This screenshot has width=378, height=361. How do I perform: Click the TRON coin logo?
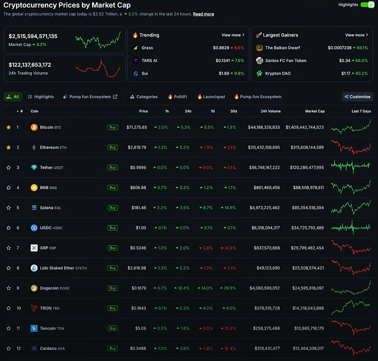click(x=34, y=308)
